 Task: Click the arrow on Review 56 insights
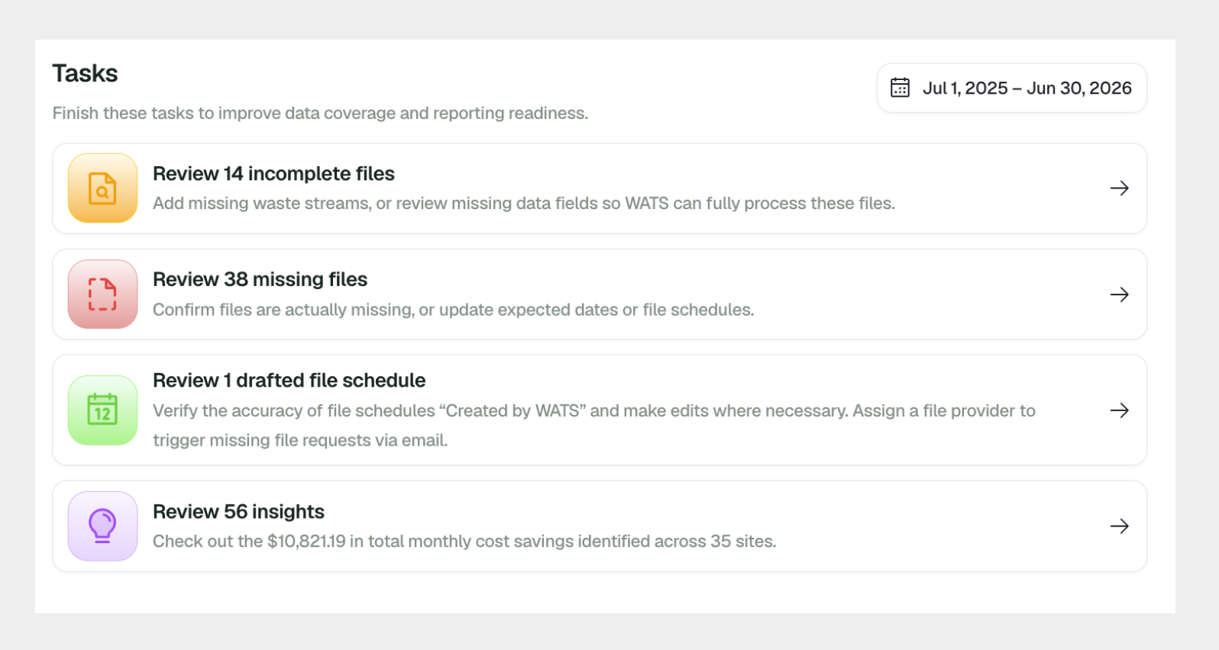click(x=1119, y=526)
